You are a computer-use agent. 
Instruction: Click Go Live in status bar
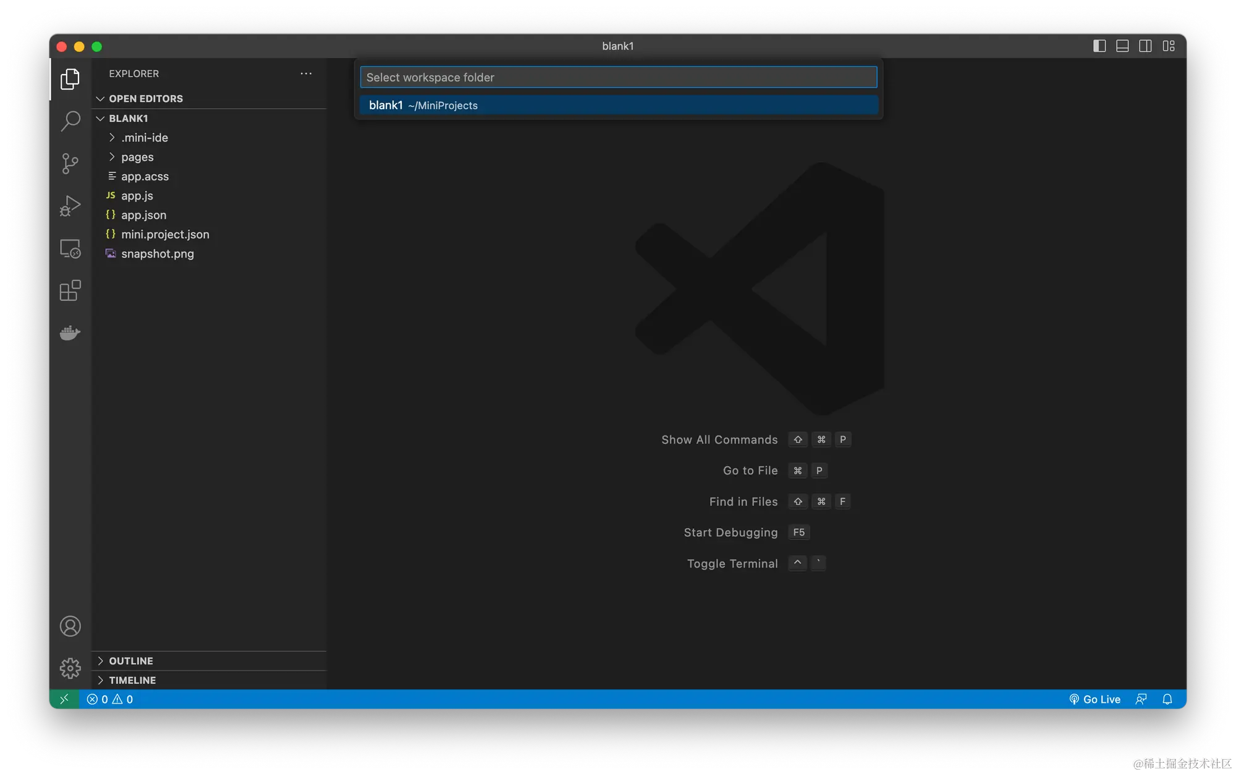coord(1094,699)
